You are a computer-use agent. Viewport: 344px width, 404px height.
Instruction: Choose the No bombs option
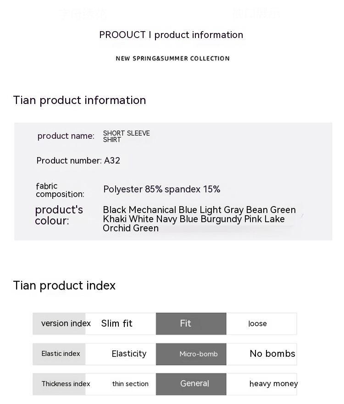coord(272,354)
